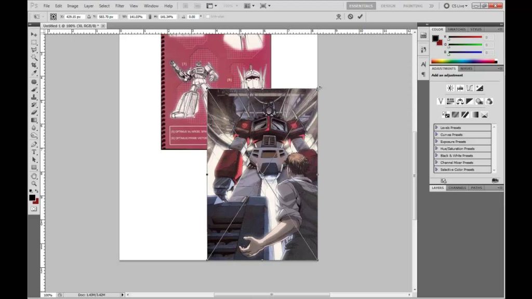
Task: Select the Move tool
Action: 34,35
